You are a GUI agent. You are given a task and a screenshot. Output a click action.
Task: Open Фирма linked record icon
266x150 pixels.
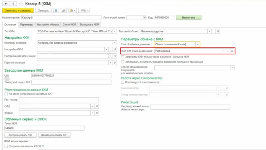[97, 113]
